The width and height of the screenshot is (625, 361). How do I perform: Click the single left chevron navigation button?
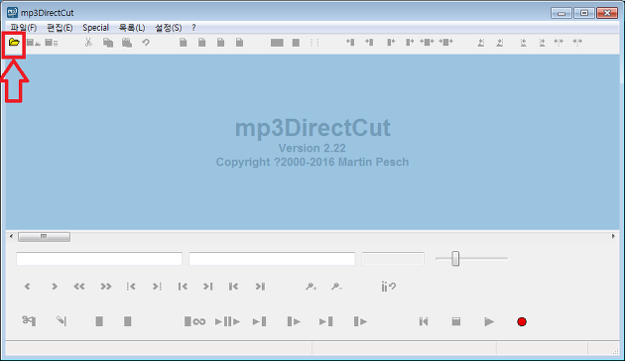27,286
